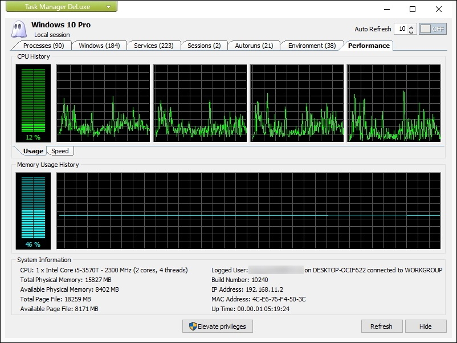Switch to the Processes (90) tab
Image resolution: width=457 pixels, height=343 pixels.
pyautogui.click(x=43, y=46)
